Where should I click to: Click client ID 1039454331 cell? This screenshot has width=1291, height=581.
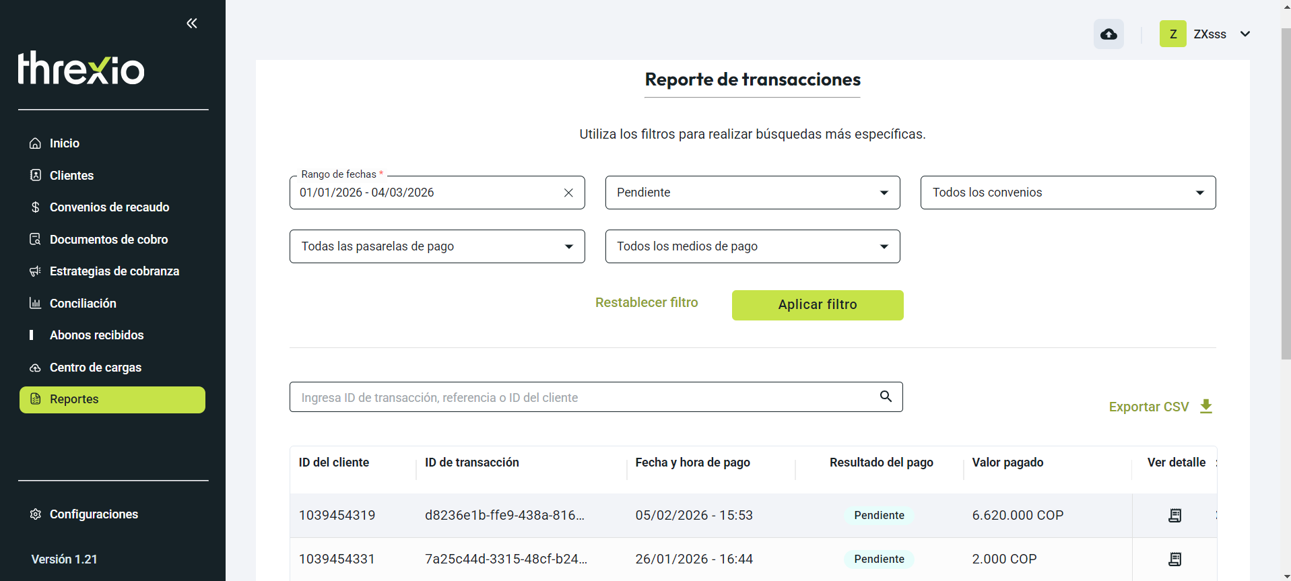[337, 559]
